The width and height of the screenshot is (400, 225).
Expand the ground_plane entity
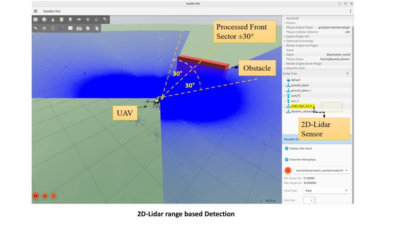(x=285, y=85)
